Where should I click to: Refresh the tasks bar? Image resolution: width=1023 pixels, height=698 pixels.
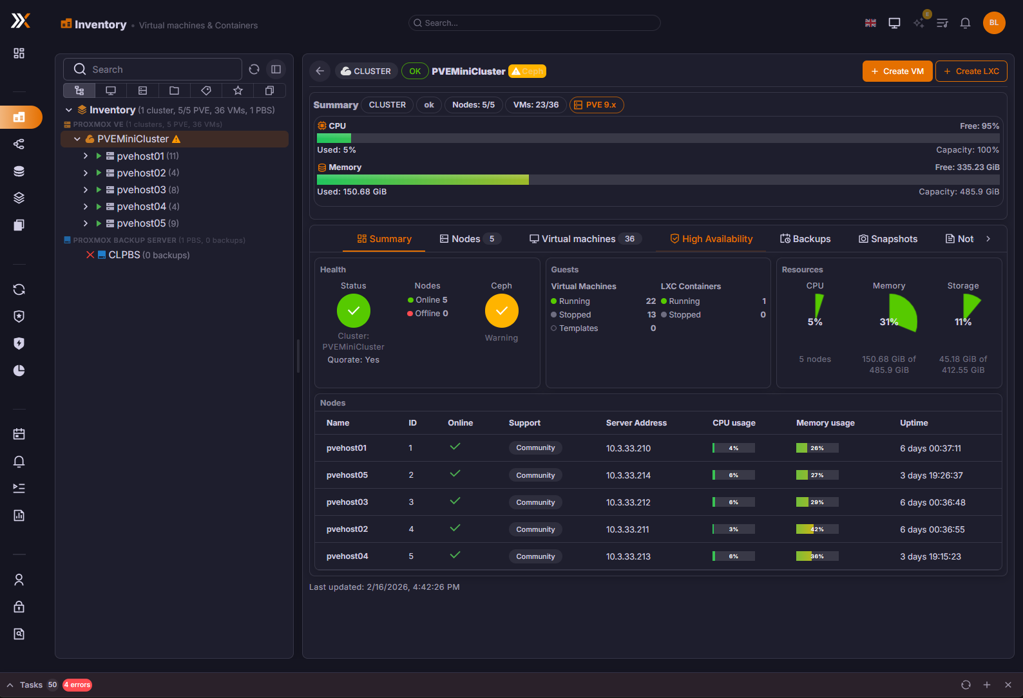[x=966, y=685]
